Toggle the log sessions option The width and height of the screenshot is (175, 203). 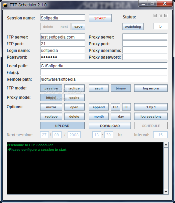tap(151, 116)
